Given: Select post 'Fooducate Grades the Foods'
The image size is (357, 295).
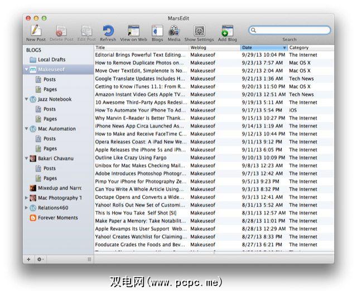Looking at the screenshot, I should (x=214, y=244).
